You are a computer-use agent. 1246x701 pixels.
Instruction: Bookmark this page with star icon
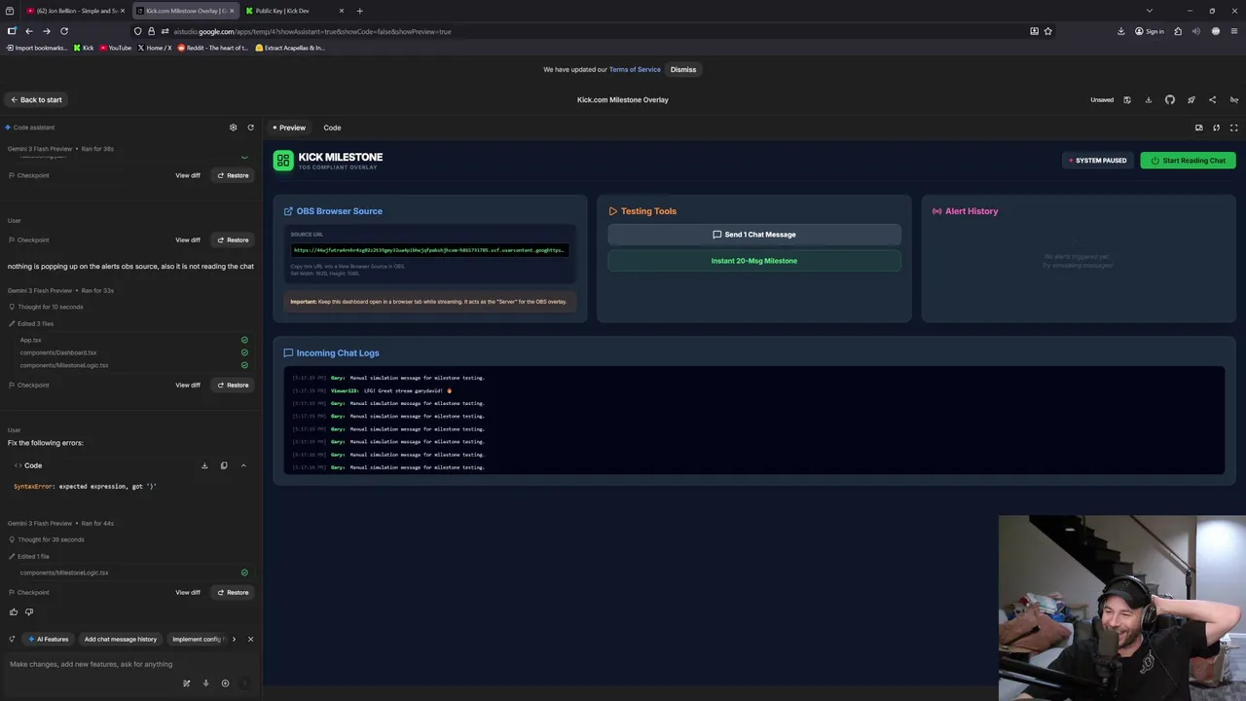[1047, 31]
